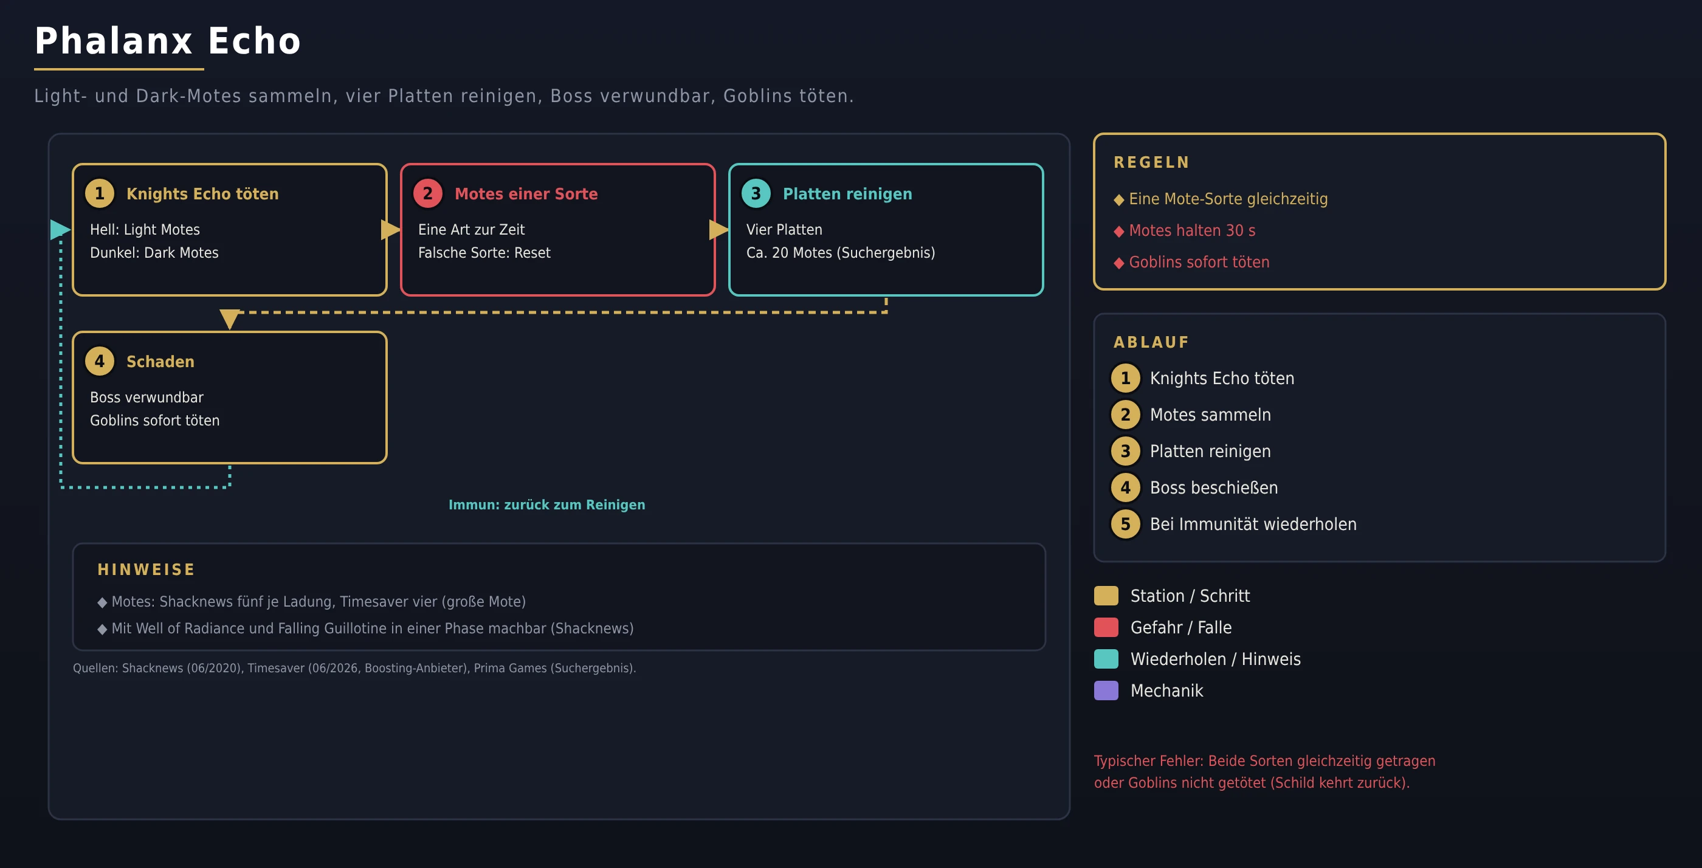Click the Eine Art zur Zeit line

tap(471, 230)
